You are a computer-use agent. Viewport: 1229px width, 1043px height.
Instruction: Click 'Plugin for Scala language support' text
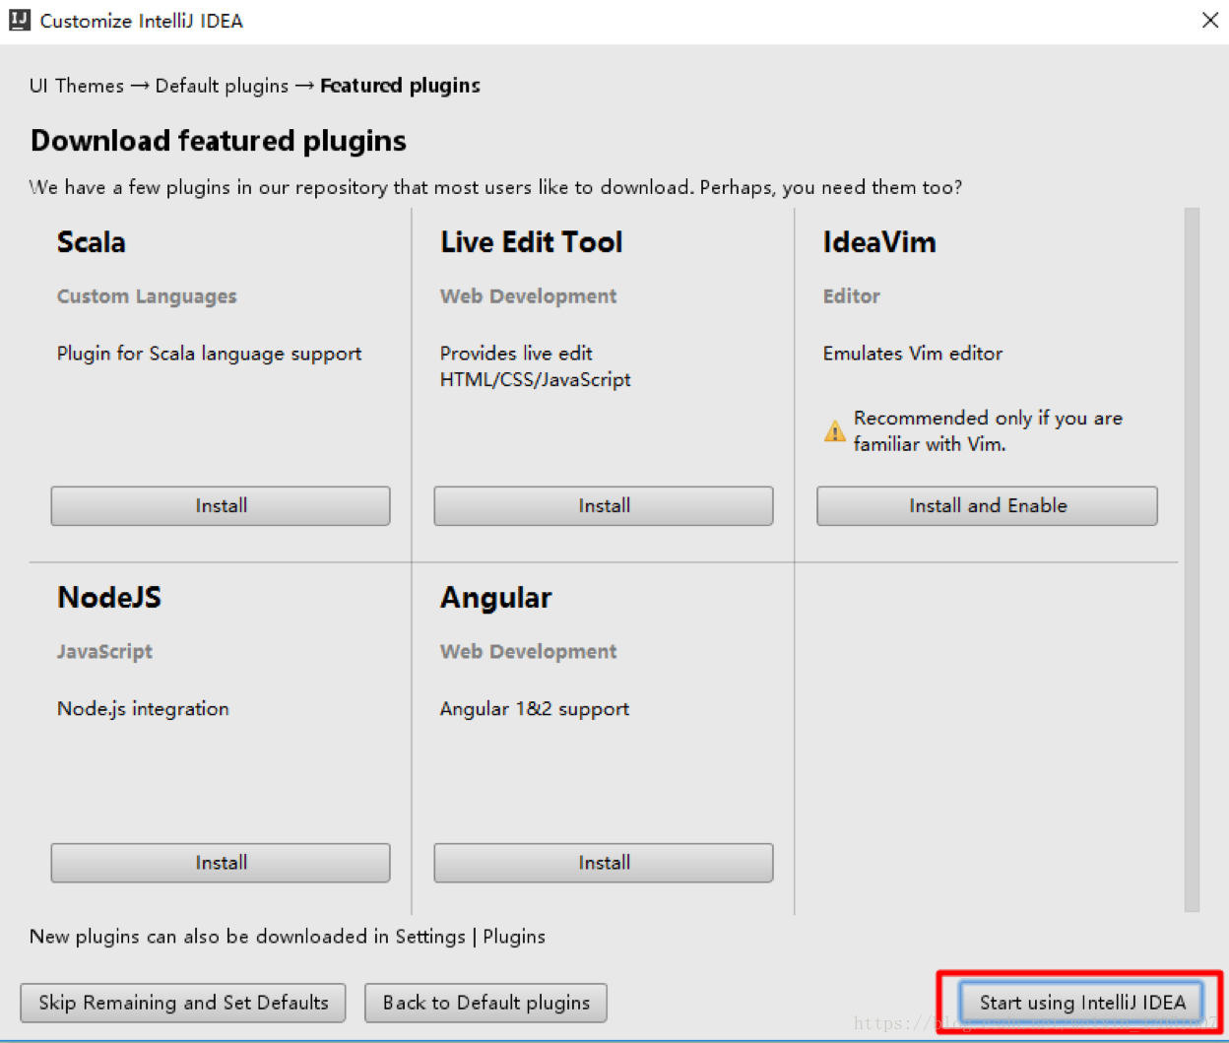coord(209,354)
